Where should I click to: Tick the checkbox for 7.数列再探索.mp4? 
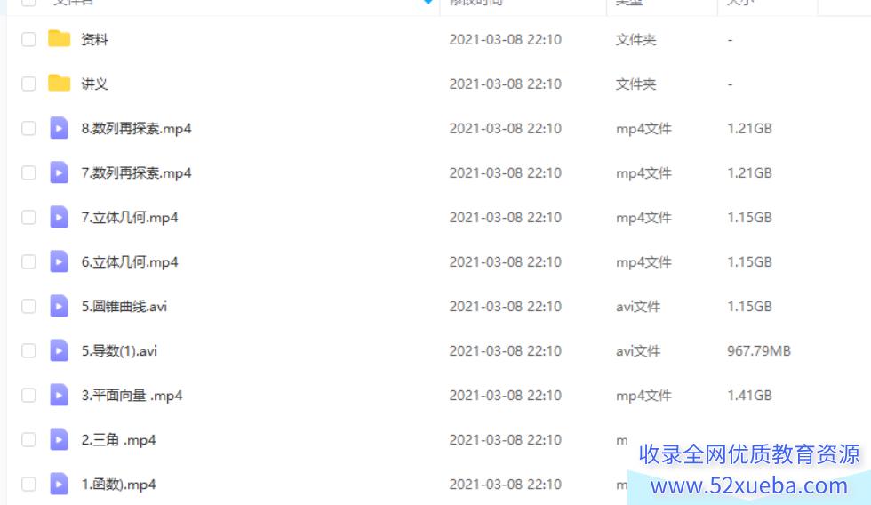[28, 172]
